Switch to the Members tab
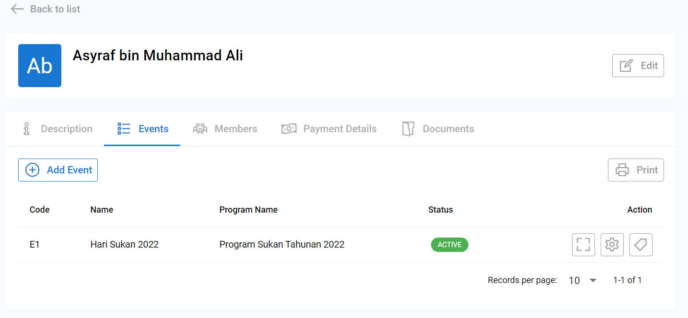This screenshot has width=688, height=318. [x=225, y=129]
